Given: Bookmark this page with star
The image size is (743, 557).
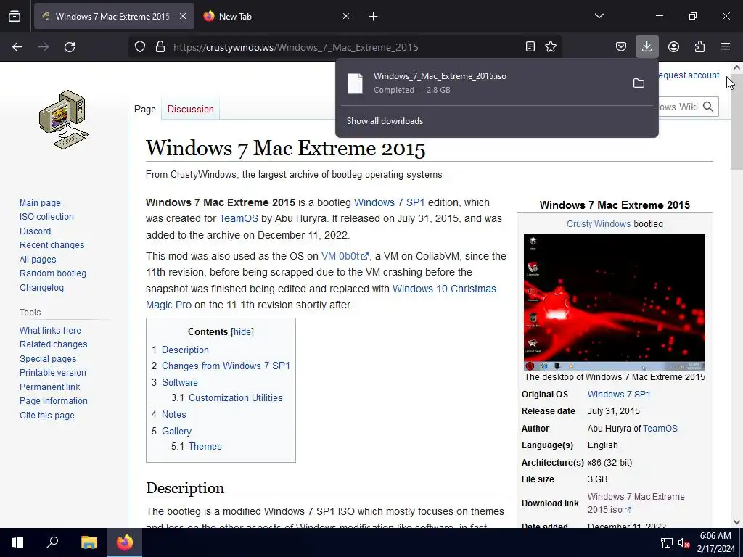Looking at the screenshot, I should point(551,46).
